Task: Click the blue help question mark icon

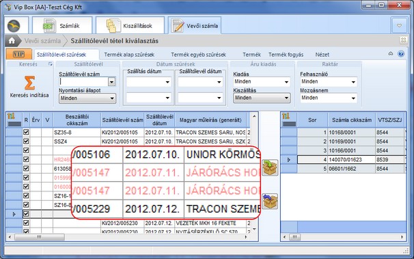Action: 401,54
